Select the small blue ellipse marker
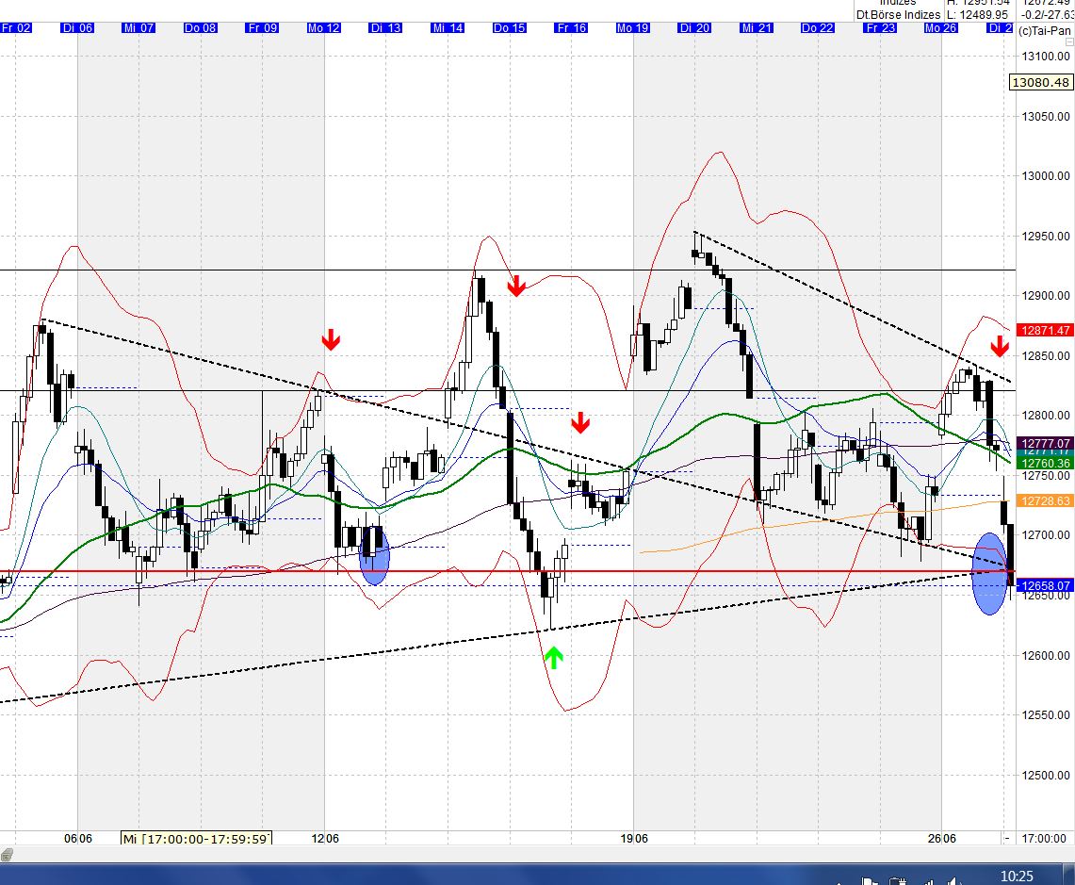 [375, 557]
